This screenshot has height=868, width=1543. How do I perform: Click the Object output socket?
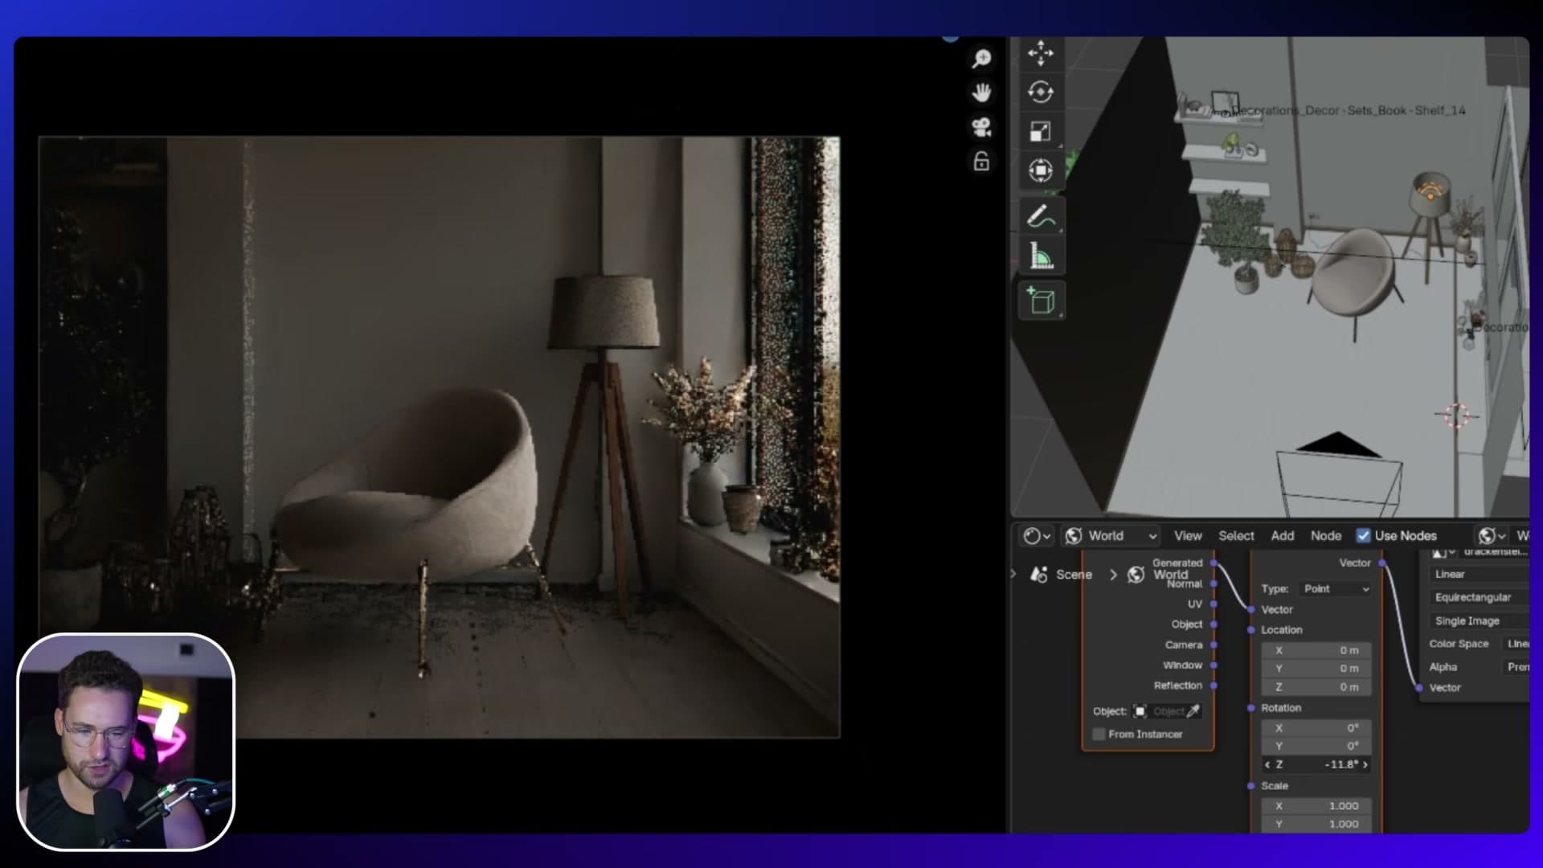tap(1214, 624)
